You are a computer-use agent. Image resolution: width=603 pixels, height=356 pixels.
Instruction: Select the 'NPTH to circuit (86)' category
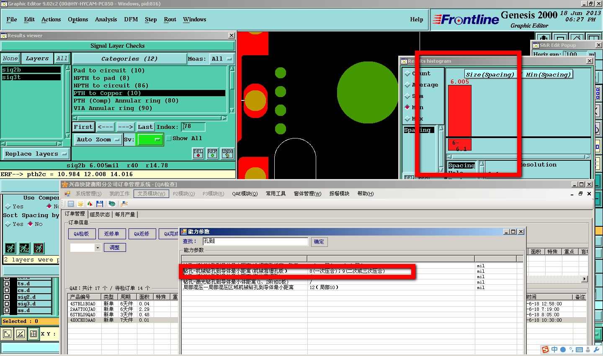tap(149, 86)
